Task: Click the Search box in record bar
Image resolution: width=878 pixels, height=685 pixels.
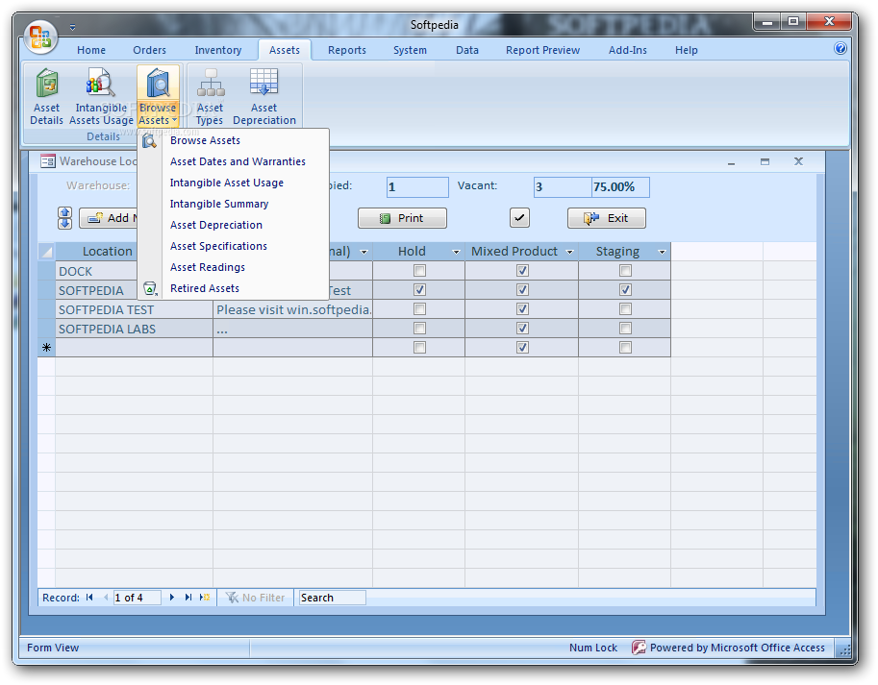Action: tap(332, 598)
